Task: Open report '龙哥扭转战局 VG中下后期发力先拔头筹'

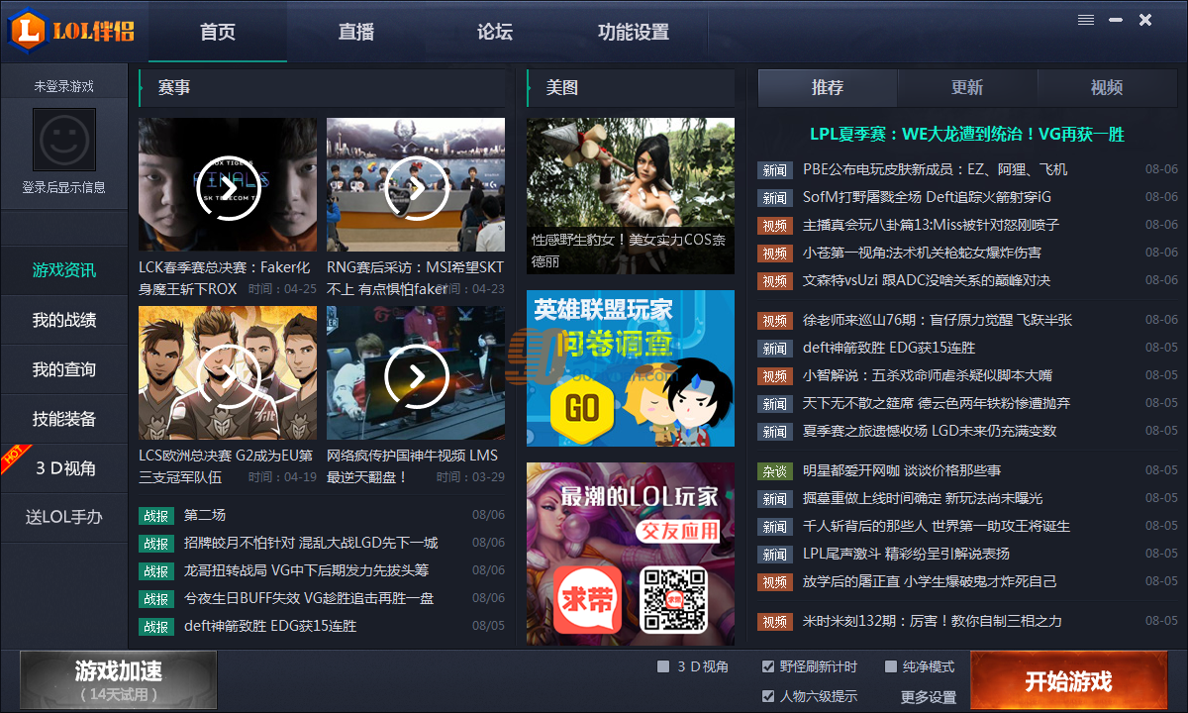Action: 306,570
